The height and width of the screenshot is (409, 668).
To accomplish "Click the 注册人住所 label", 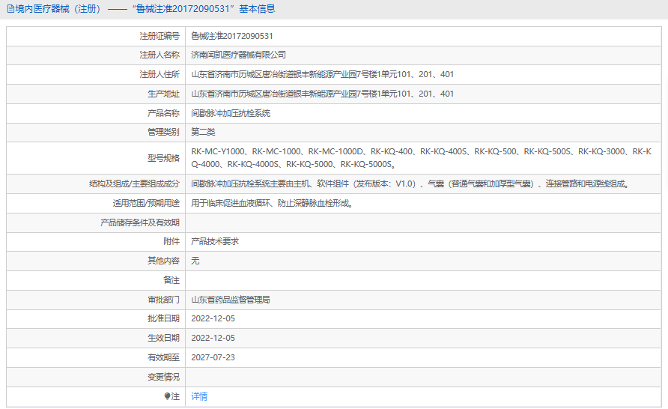I will pyautogui.click(x=160, y=75).
